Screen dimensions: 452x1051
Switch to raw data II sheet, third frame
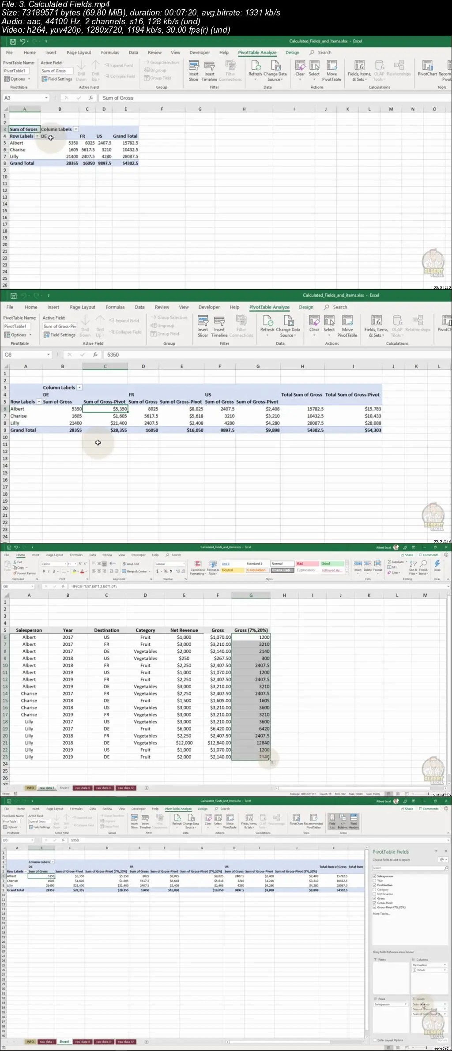[82, 788]
